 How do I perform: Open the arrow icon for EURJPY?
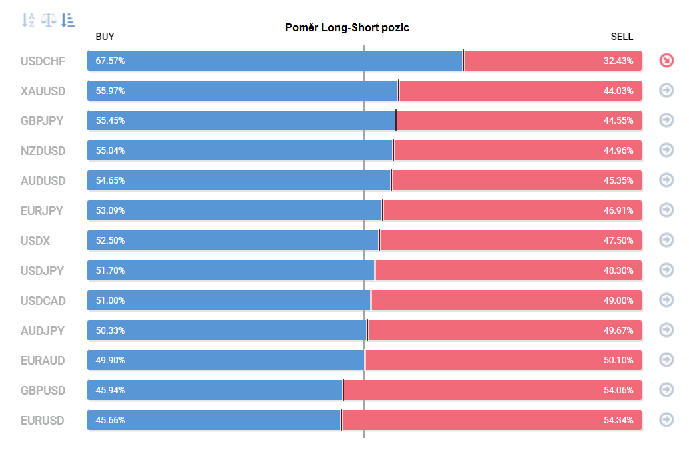tap(666, 210)
